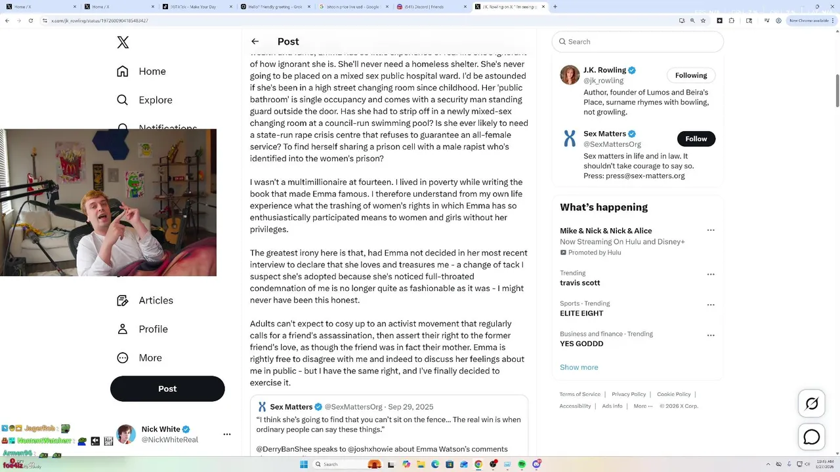The image size is (840, 472).
Task: Go back using the Post arrow
Action: coord(255,41)
